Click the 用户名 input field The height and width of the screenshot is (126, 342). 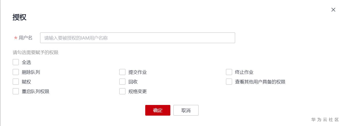click(137, 38)
